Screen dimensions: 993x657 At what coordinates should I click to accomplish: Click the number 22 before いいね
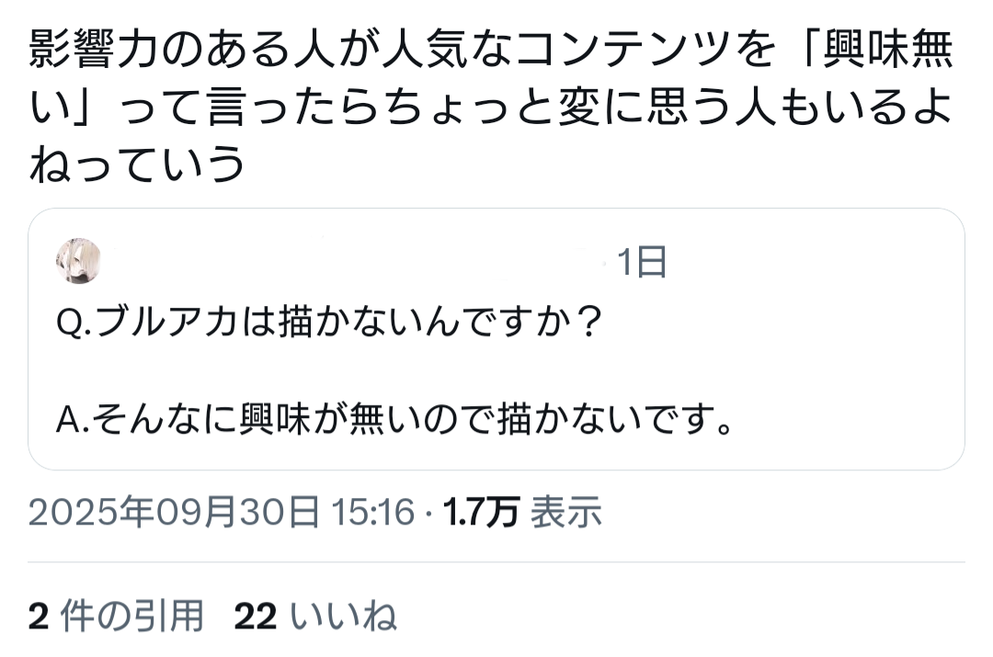coord(255,617)
